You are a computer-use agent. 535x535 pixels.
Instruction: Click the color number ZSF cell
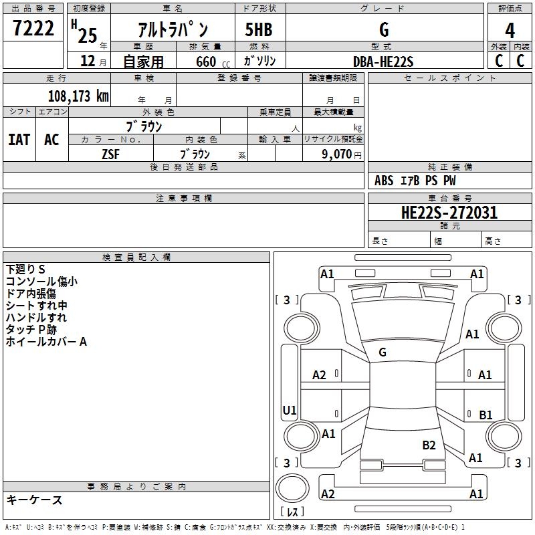pyautogui.click(x=111, y=154)
